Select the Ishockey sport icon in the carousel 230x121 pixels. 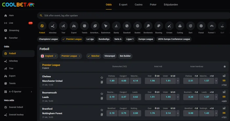point(53,26)
